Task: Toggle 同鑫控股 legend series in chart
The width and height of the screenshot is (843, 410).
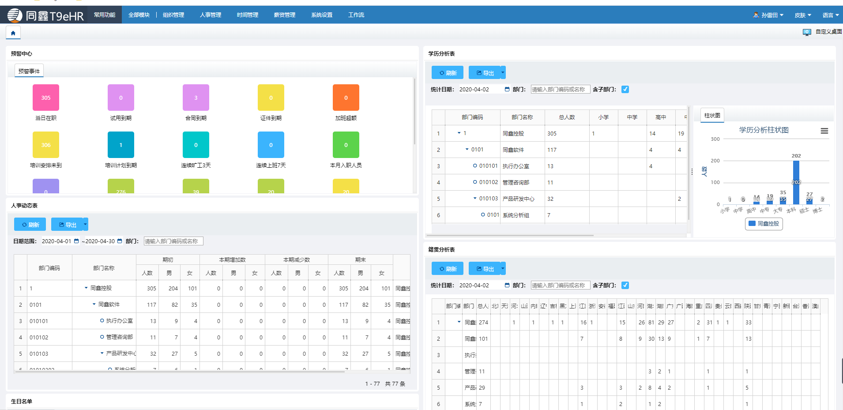Action: (x=764, y=224)
